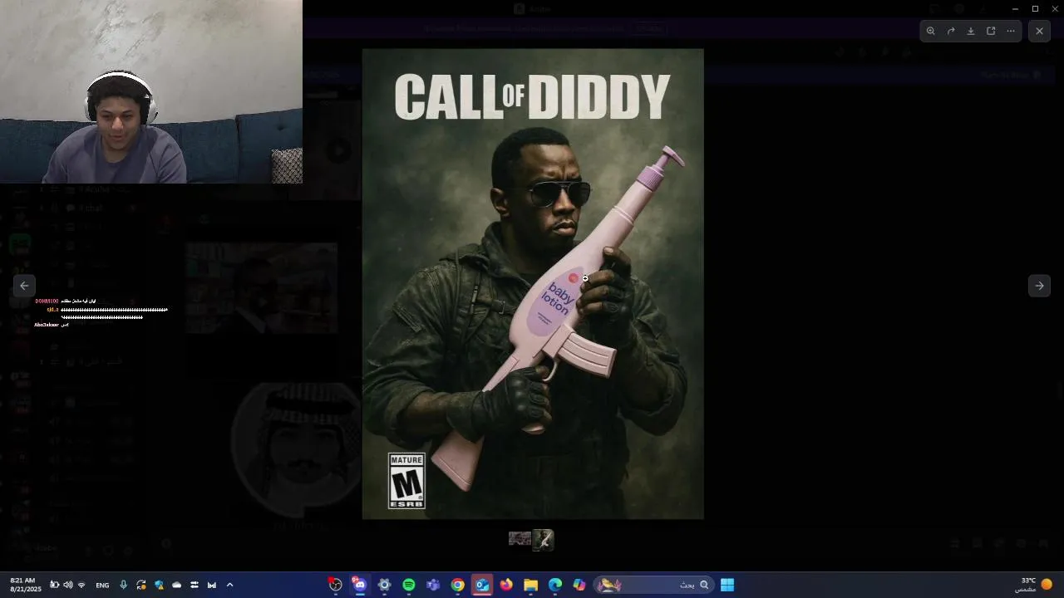Open the image in browser via pop-out icon

[x=991, y=31]
